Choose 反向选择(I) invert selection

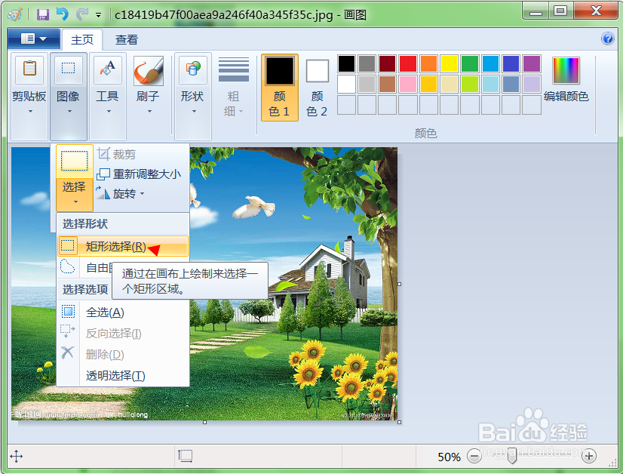[x=123, y=333]
